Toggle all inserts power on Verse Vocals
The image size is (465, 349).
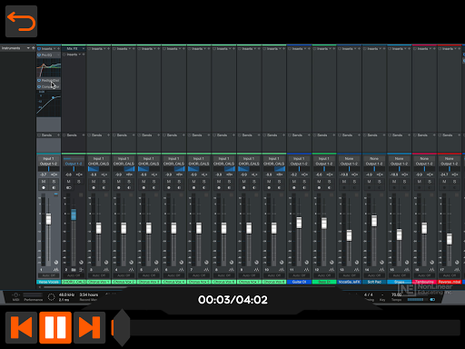click(x=39, y=48)
